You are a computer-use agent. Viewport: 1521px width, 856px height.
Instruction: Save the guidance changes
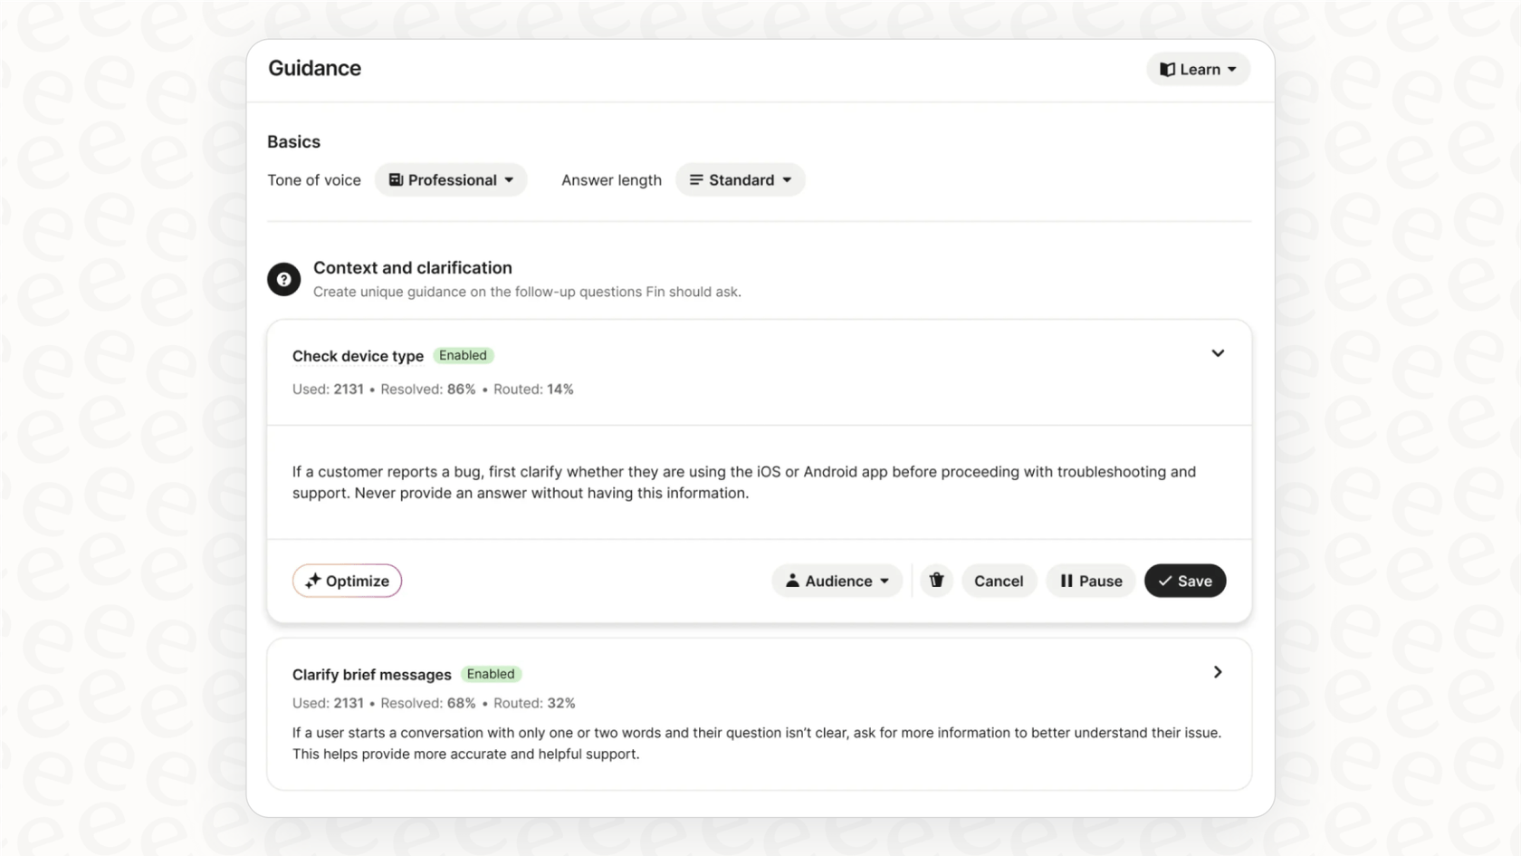[1184, 581]
